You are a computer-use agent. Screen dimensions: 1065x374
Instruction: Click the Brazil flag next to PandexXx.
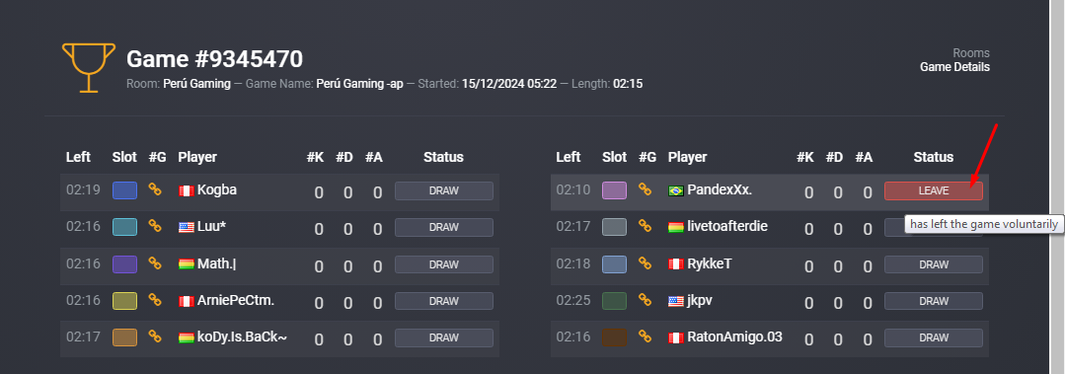tap(676, 190)
